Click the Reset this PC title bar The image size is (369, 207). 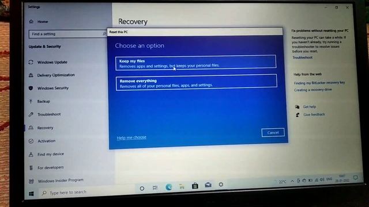click(195, 32)
